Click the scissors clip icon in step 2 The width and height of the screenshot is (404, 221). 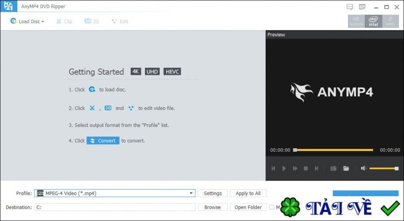pos(92,108)
